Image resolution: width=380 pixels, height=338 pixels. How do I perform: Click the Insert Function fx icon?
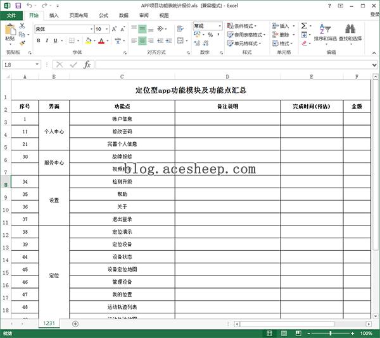pos(87,64)
